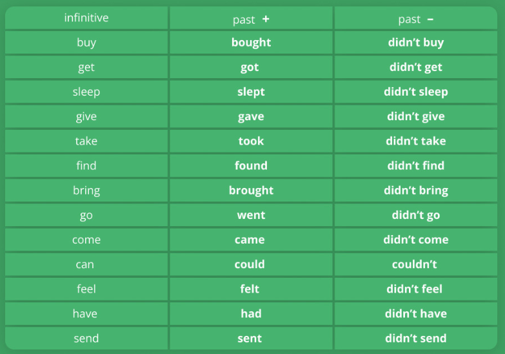Click the 'didn't have' cell
Screen dimensions: 505x354
click(416, 313)
